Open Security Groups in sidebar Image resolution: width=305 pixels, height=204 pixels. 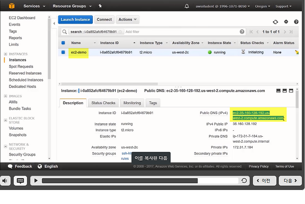coord(22,154)
